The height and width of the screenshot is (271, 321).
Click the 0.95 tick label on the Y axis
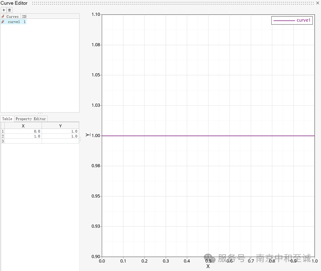tap(96, 196)
